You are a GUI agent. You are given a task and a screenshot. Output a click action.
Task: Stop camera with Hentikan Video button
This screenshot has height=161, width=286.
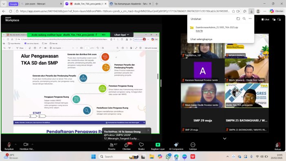26,146
